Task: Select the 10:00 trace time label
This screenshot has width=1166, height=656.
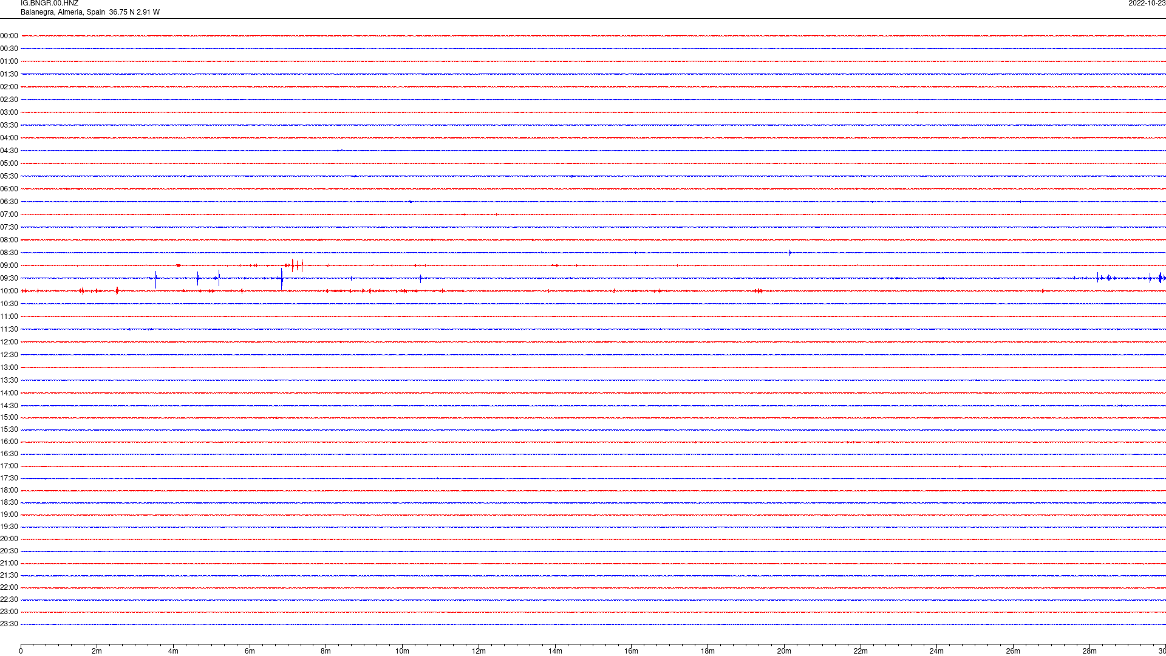Action: tap(9, 291)
